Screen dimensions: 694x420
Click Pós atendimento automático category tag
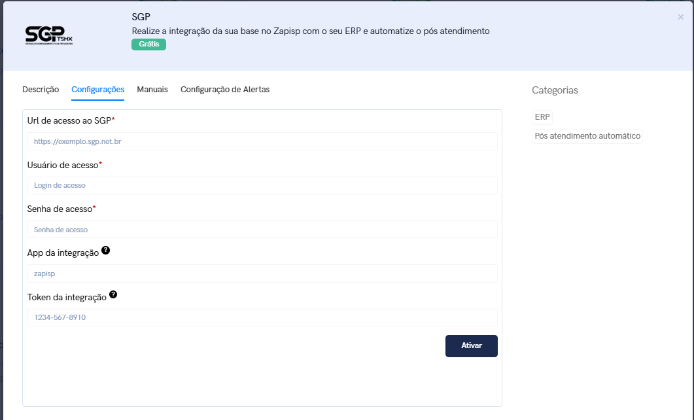click(587, 136)
